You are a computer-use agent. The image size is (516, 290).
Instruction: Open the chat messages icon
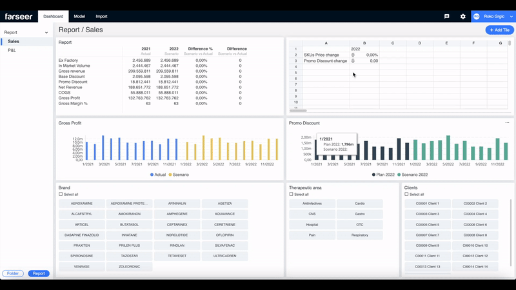447,16
